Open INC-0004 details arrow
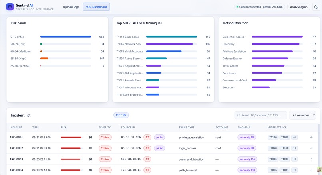Screen dimensions: 322x175 (311, 170)
